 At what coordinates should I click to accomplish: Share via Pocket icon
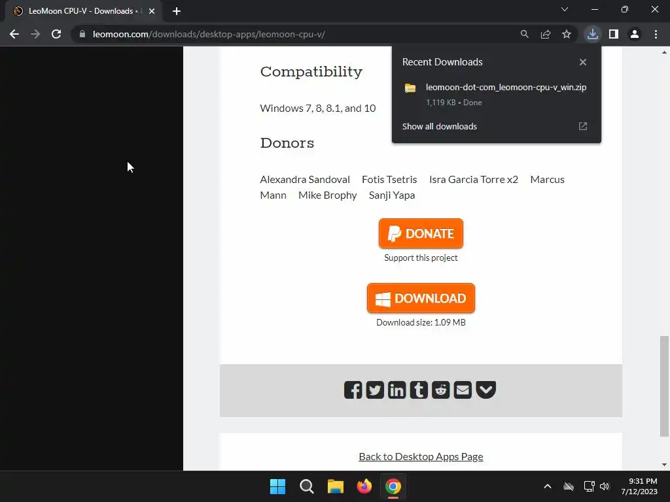pos(486,390)
